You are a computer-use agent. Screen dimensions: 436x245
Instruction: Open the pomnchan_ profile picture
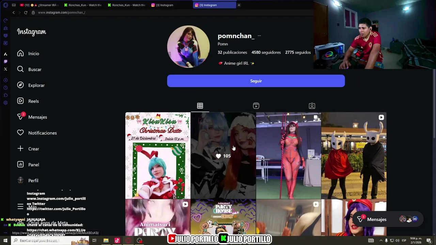pos(188,47)
